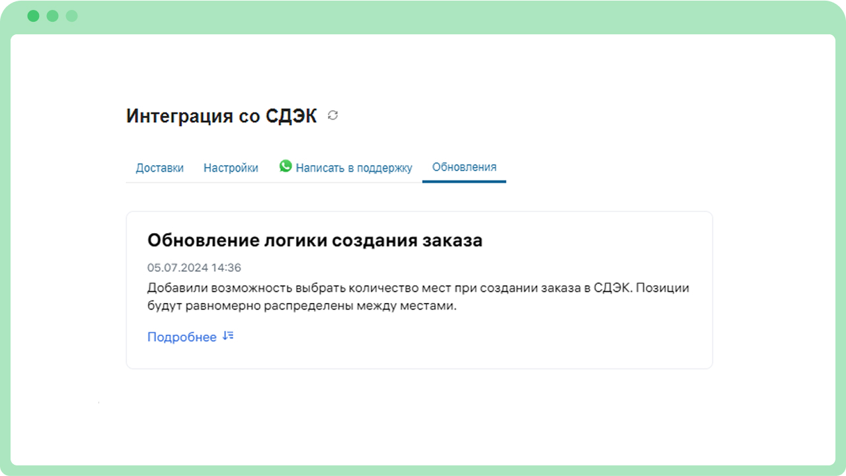The width and height of the screenshot is (846, 476).
Task: Click the sort arrow icon beside Подробнее
Action: click(x=228, y=336)
